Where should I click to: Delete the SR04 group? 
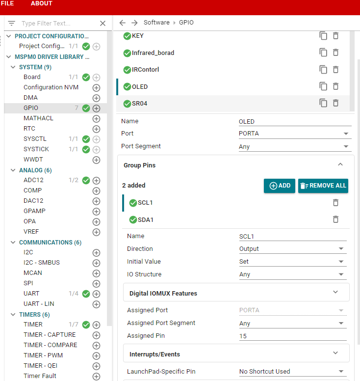click(x=336, y=103)
